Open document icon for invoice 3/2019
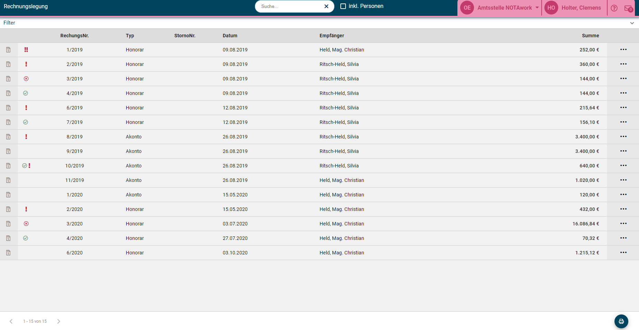639x330 pixels. click(8, 79)
